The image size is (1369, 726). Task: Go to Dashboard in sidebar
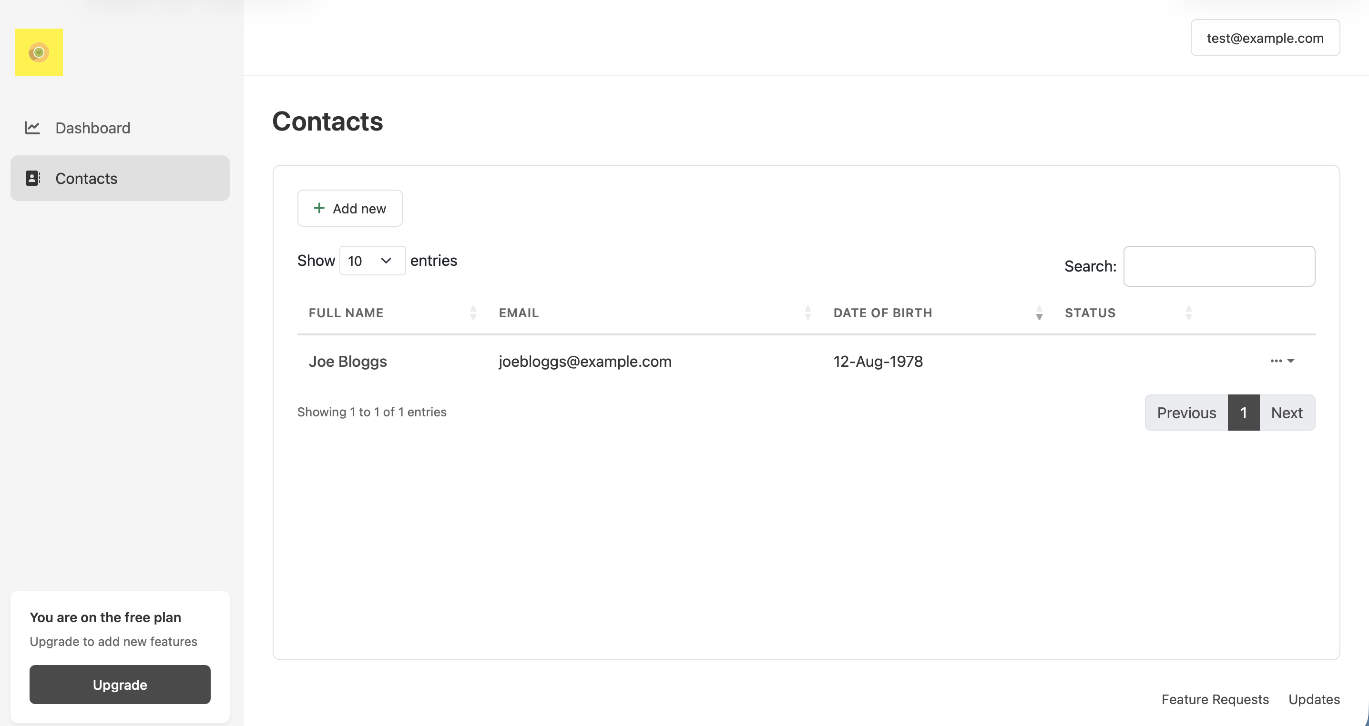tap(92, 128)
